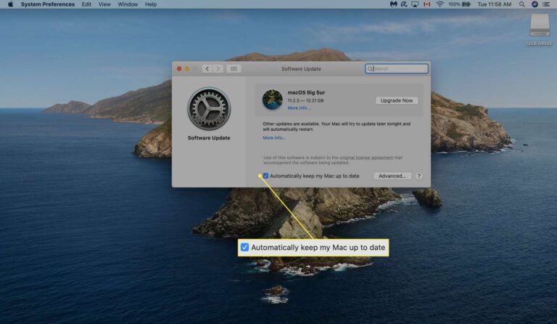Close the Software Update window
The width and height of the screenshot is (557, 324).
point(179,68)
